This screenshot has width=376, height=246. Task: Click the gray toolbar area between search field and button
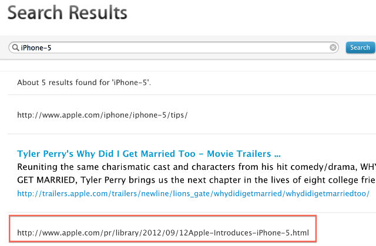342,47
